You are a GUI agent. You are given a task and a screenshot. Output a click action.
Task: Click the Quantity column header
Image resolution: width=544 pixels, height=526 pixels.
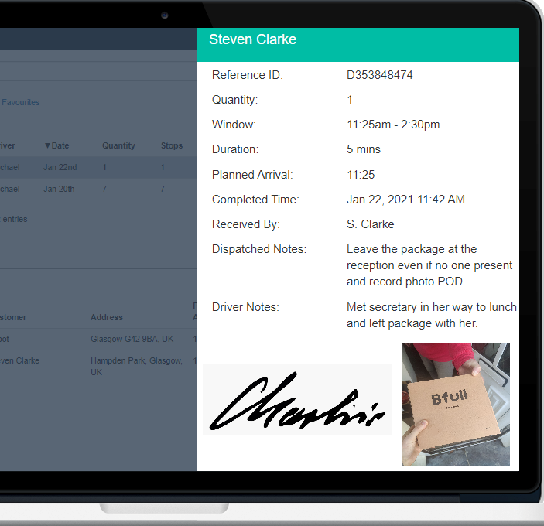point(118,145)
